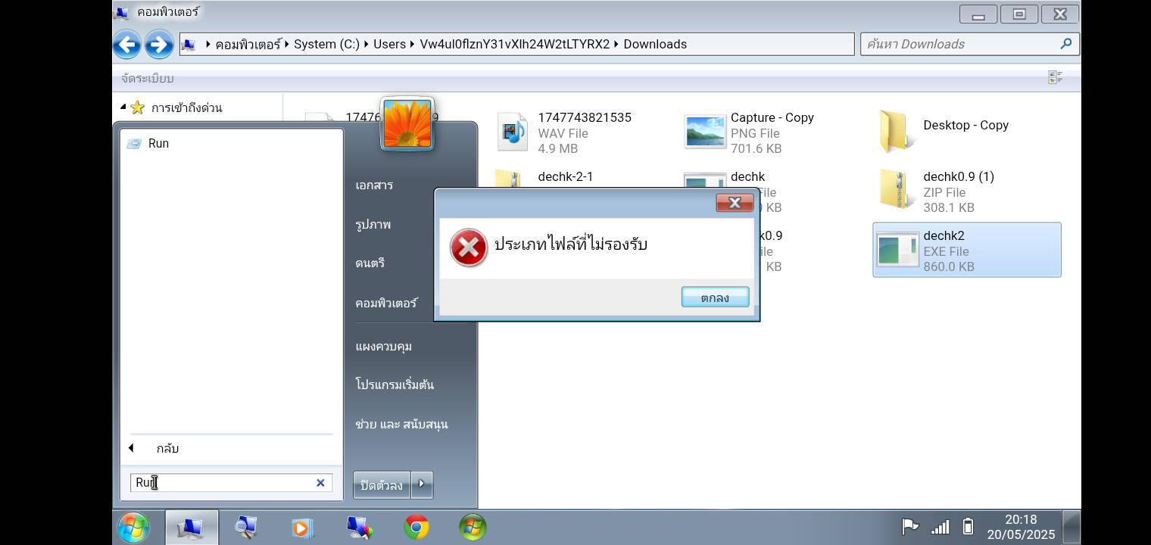This screenshot has height=545, width=1151.
Task: Click the System (C:) breadcrumb segment
Action: click(326, 44)
